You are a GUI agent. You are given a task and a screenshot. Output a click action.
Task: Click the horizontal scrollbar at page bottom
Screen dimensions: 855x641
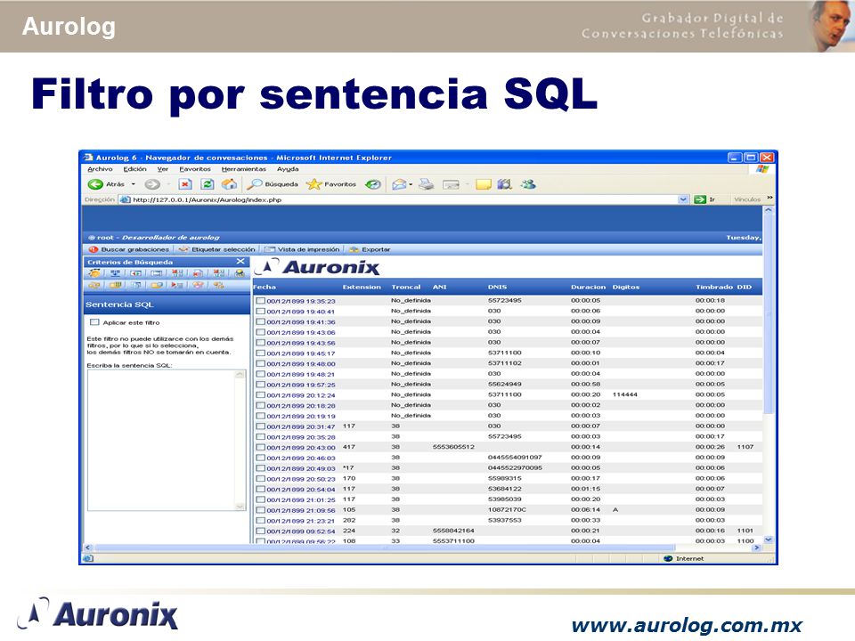point(385,548)
